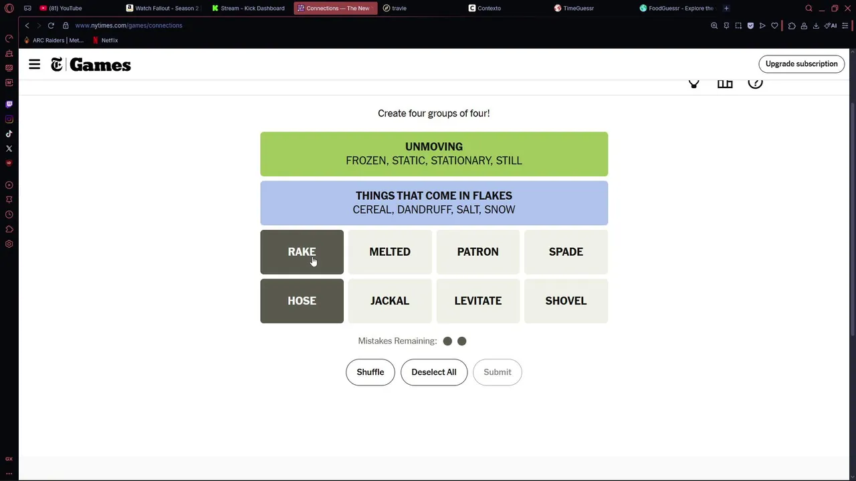Open the Connections help question-mark icon
Viewport: 856px width, 481px height.
755,82
